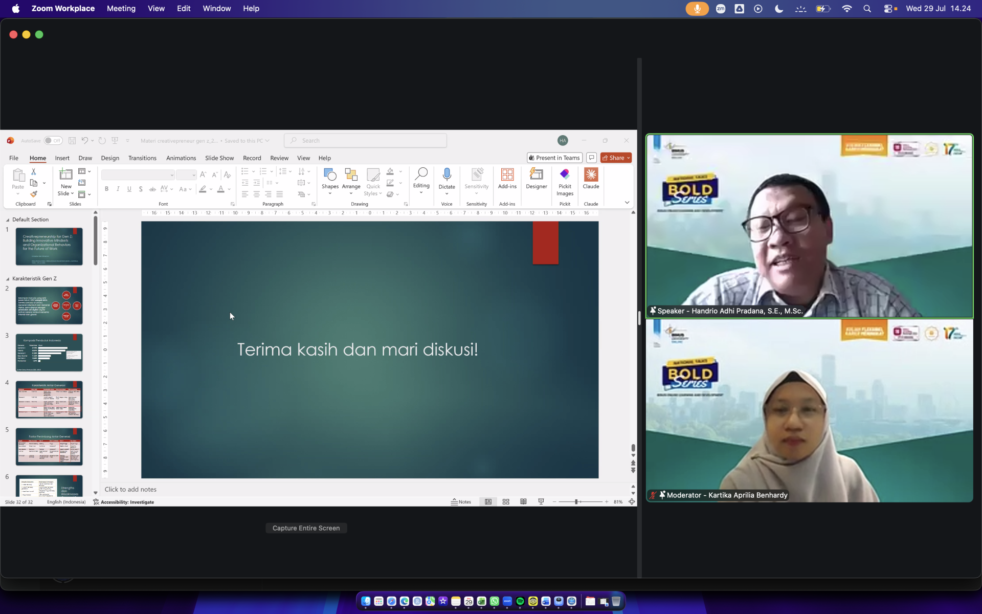Expand the Share dropdown arrow
982x614 pixels.
coord(629,158)
